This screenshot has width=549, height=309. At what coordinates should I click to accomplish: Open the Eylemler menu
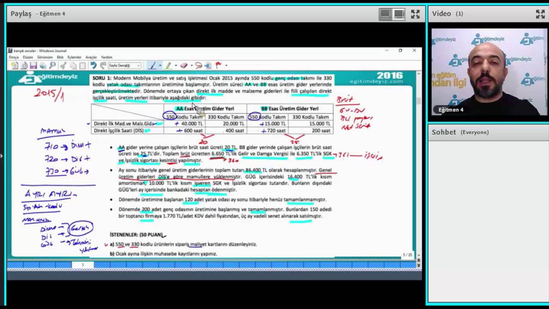click(x=74, y=57)
